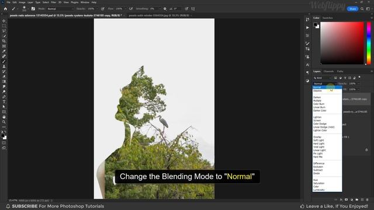Select the History Brush tool
Screen dimensions: 374x210
(4, 71)
